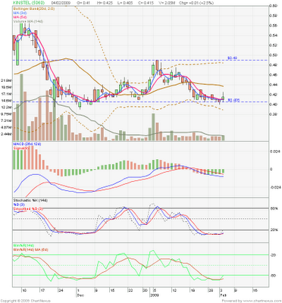The width and height of the screenshot is (282, 303).
Task: Click the blue MA (3d) legend label
Action: 19,13
